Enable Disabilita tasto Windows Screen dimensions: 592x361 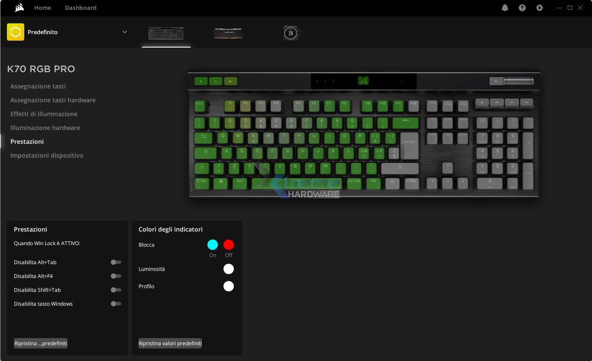point(116,303)
